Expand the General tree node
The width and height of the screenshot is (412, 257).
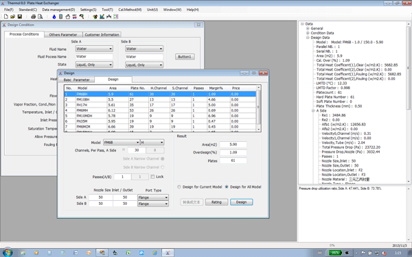coord(308,28)
